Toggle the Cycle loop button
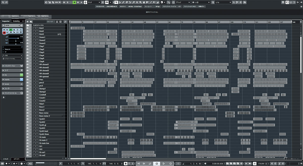Image resolution: width=303 pixels, height=166 pixels. [x=150, y=163]
